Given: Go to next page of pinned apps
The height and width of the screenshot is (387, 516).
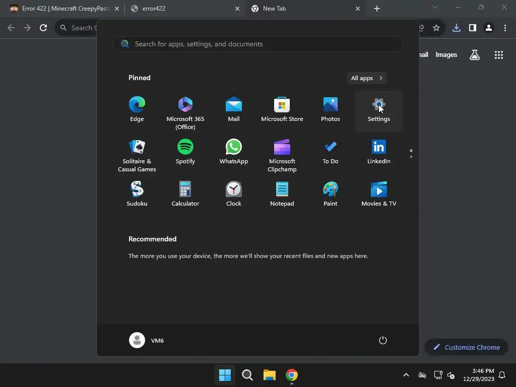Looking at the screenshot, I should (x=411, y=156).
